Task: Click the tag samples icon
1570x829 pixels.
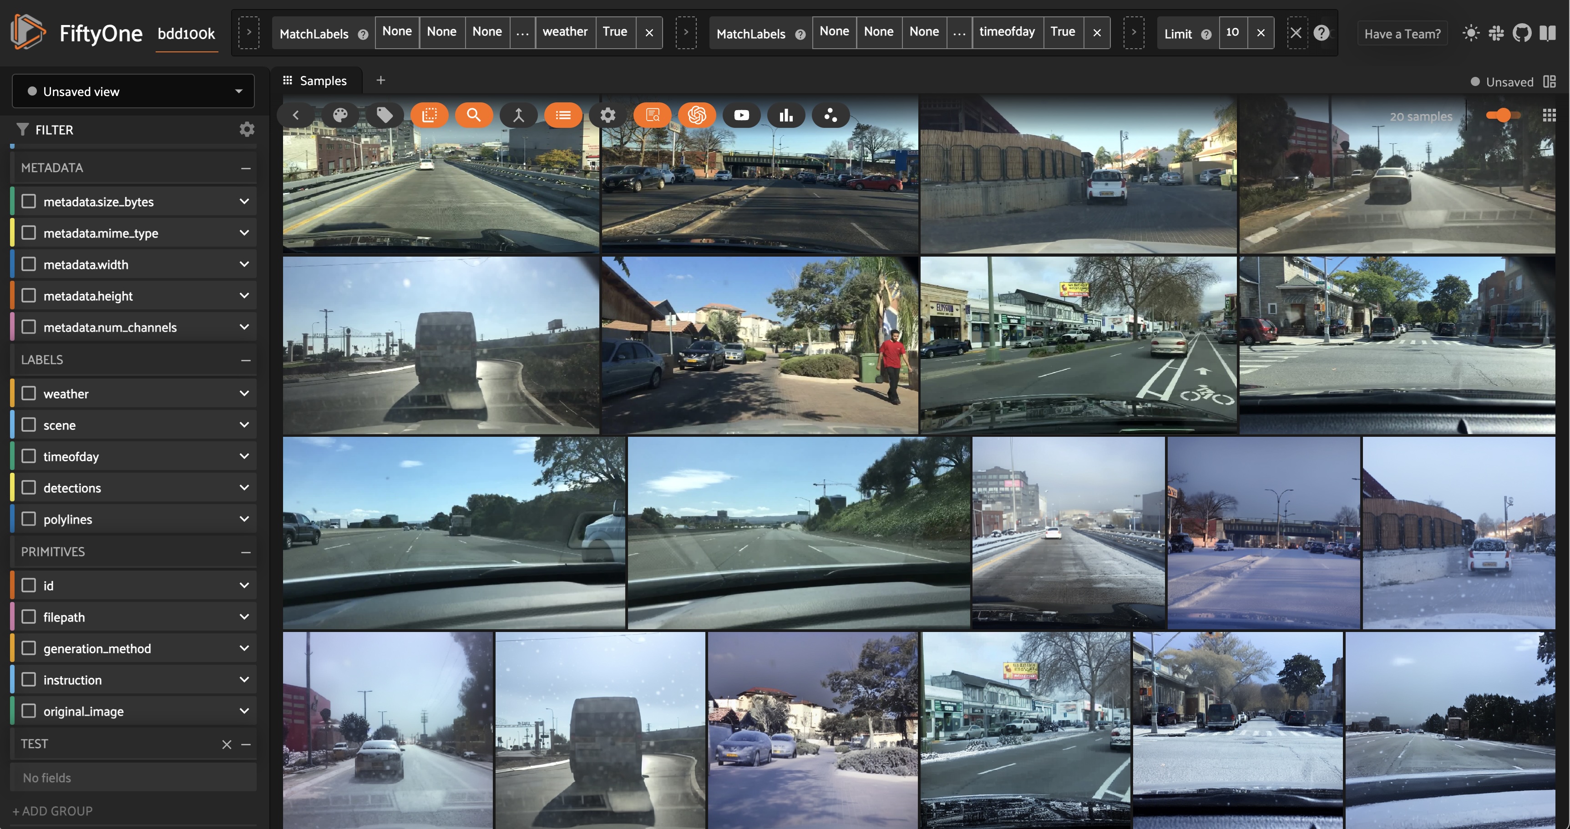Action: 385,115
